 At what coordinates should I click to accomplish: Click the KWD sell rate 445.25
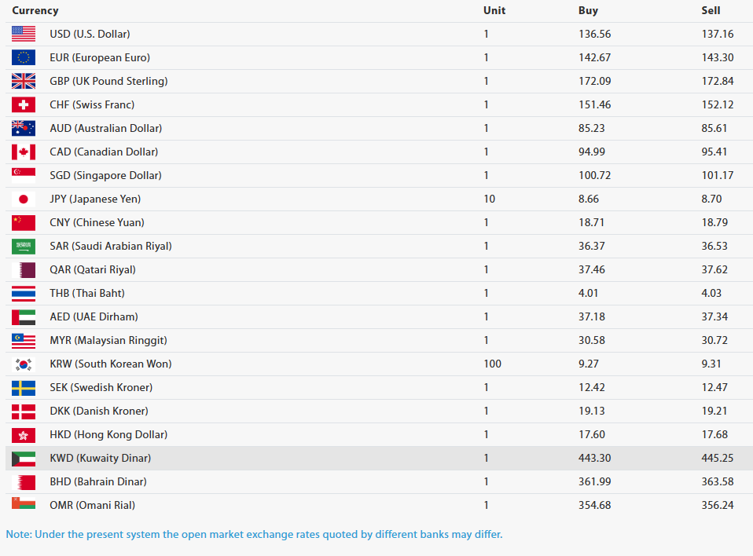click(717, 458)
